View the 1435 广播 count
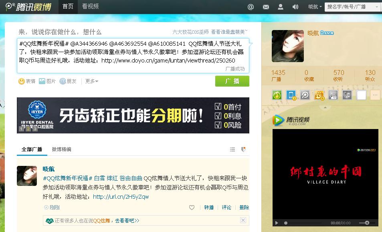This screenshot has height=232, width=382. 278,75
